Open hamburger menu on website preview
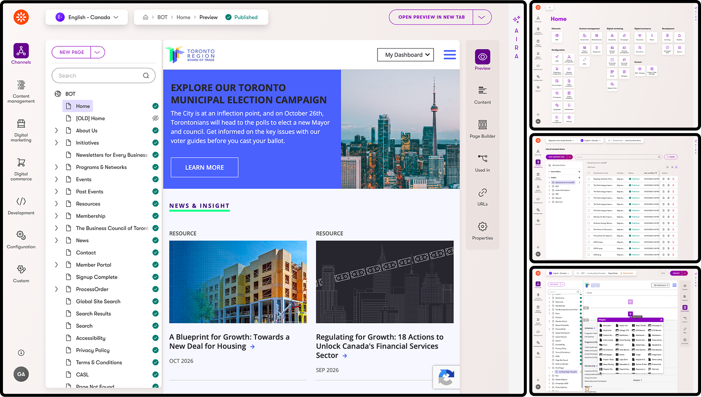The height and width of the screenshot is (397, 701). 450,55
